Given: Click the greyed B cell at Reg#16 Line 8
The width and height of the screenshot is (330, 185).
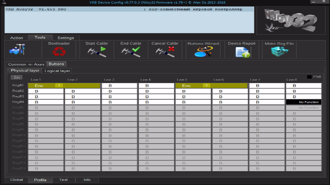Looking at the screenshot, I should (x=304, y=168).
